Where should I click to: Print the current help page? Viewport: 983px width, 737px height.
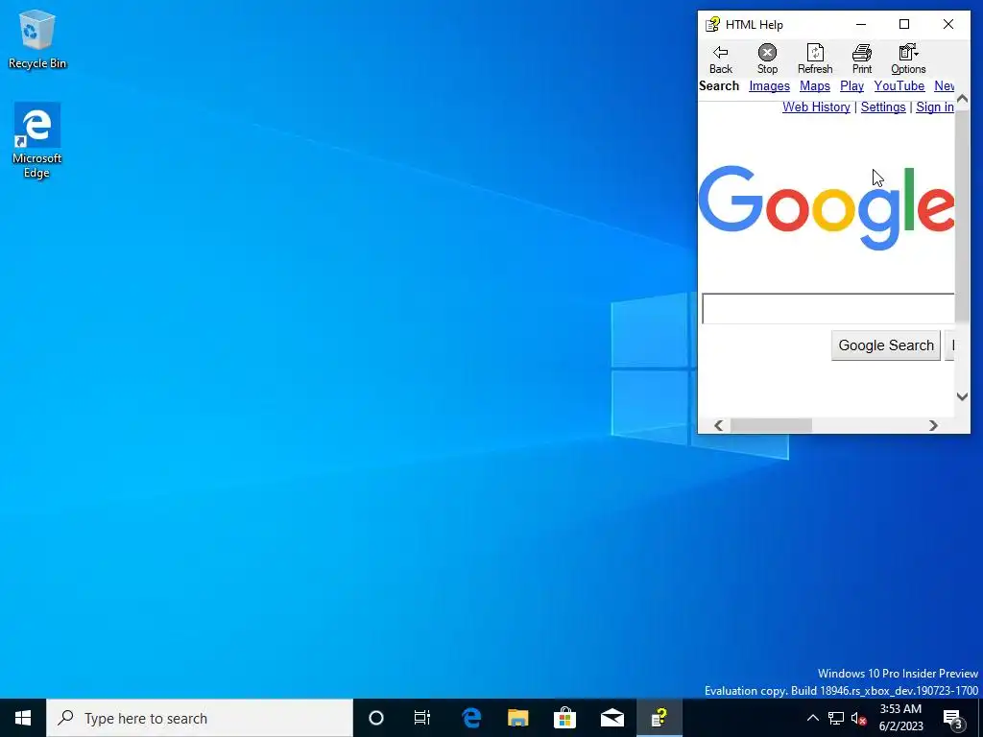(x=861, y=59)
